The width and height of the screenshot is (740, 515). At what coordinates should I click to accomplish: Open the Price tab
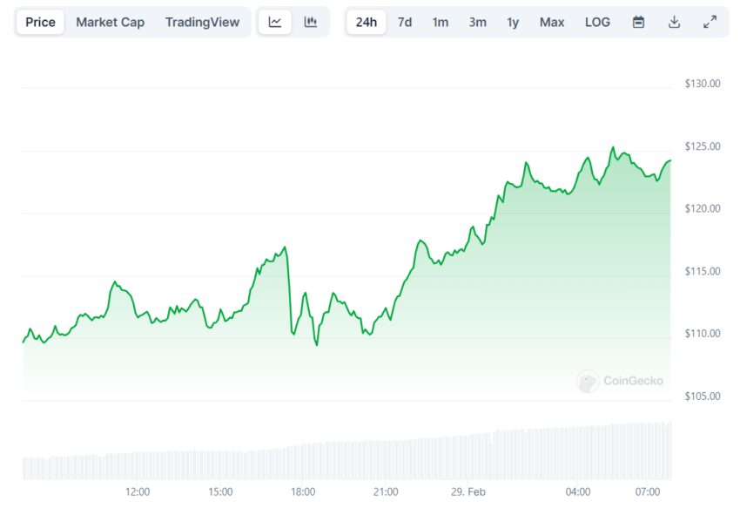(x=40, y=22)
